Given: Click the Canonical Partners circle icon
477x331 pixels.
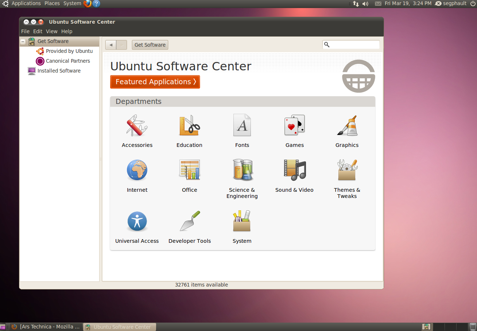Looking at the screenshot, I should coord(40,61).
